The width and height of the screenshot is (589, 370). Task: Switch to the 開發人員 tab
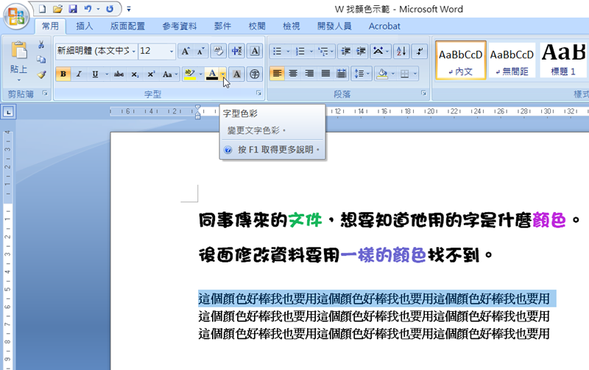[x=334, y=26]
